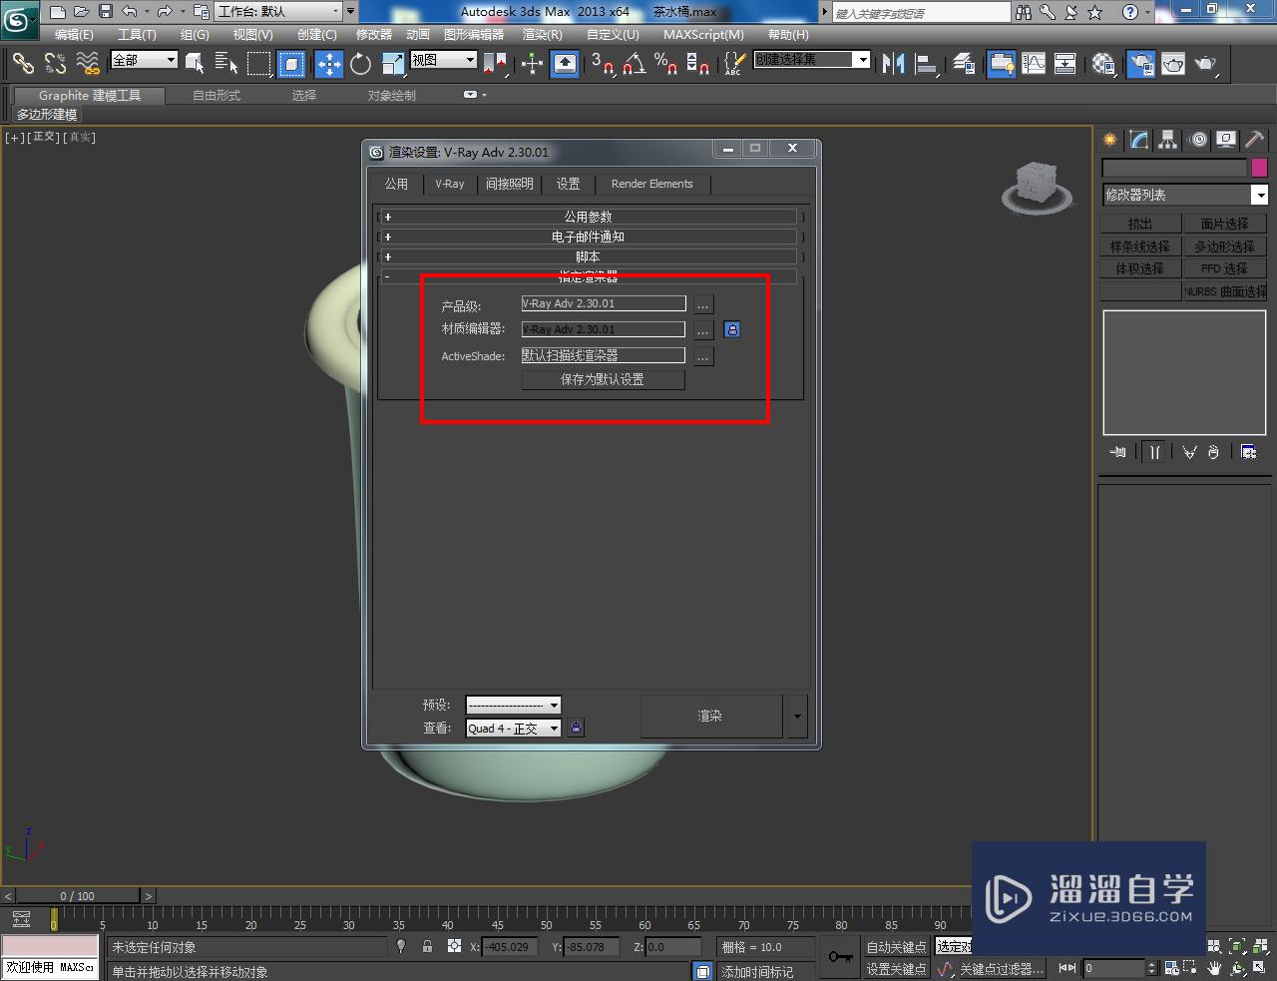Click the Render Setup icon
The width and height of the screenshot is (1277, 981).
[1141, 64]
